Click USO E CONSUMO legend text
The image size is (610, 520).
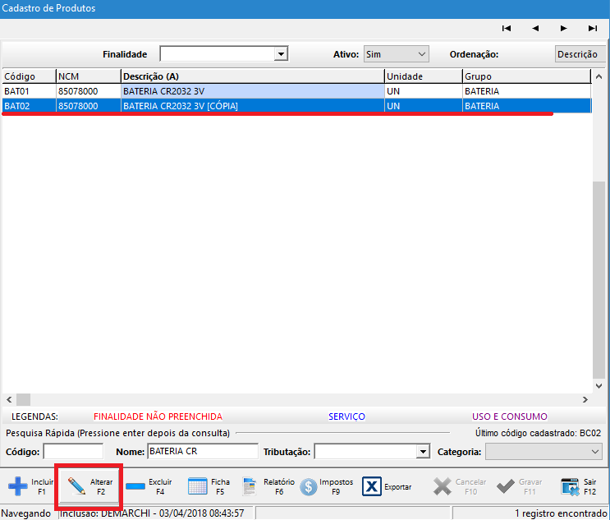(510, 416)
